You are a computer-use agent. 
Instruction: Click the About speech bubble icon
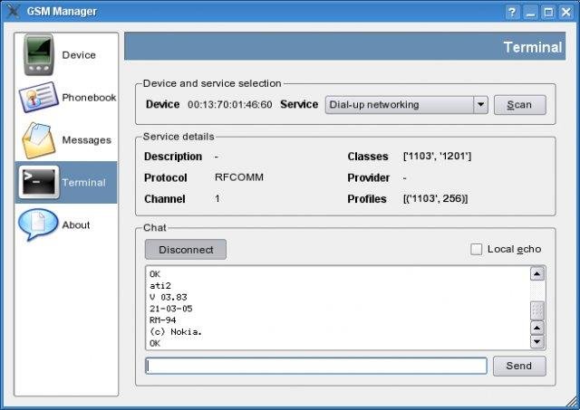pyautogui.click(x=38, y=224)
